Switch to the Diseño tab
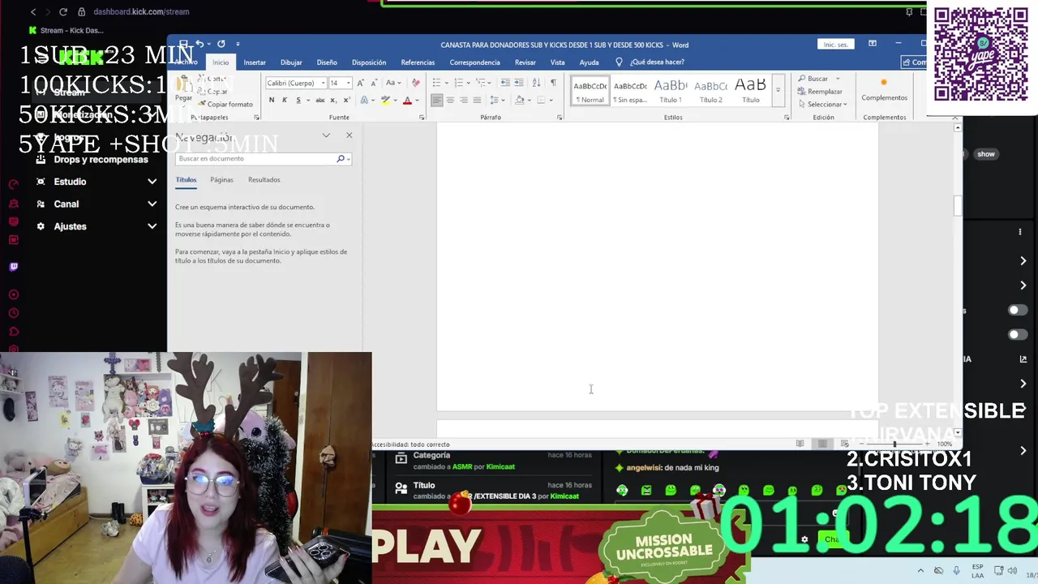 click(x=327, y=62)
